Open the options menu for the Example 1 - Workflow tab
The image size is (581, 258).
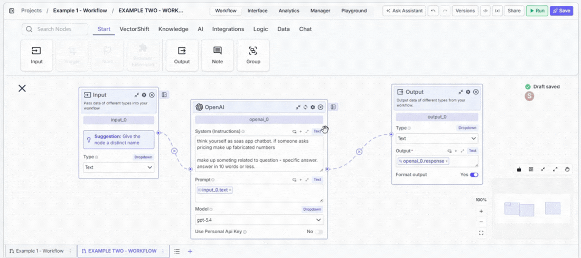click(x=70, y=251)
